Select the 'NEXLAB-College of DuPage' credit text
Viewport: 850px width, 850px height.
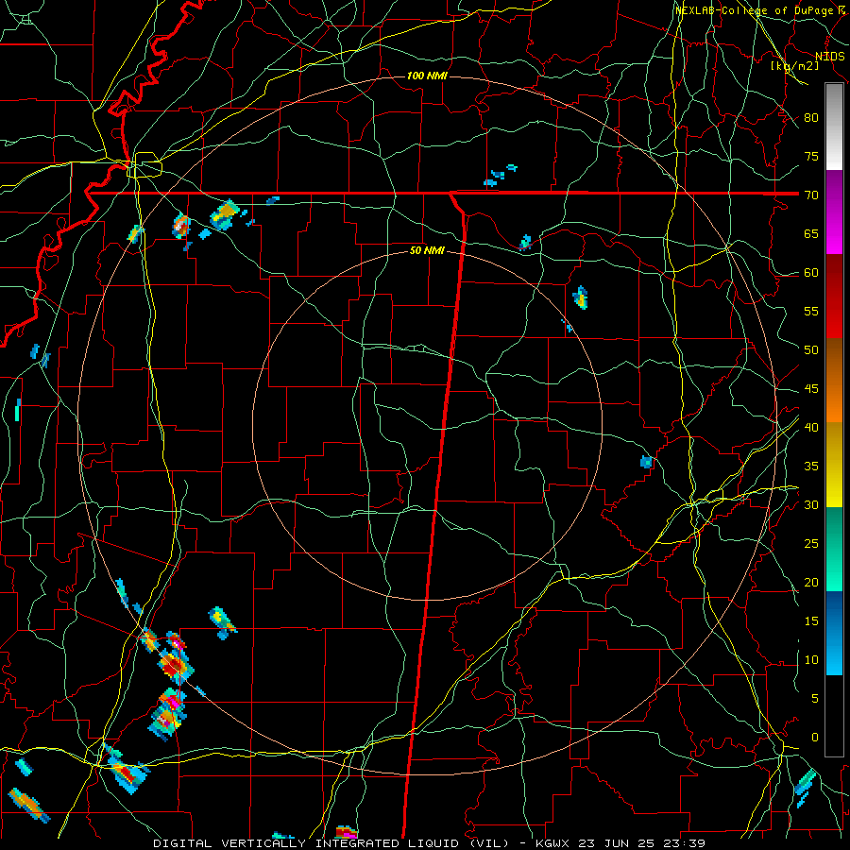(x=756, y=10)
